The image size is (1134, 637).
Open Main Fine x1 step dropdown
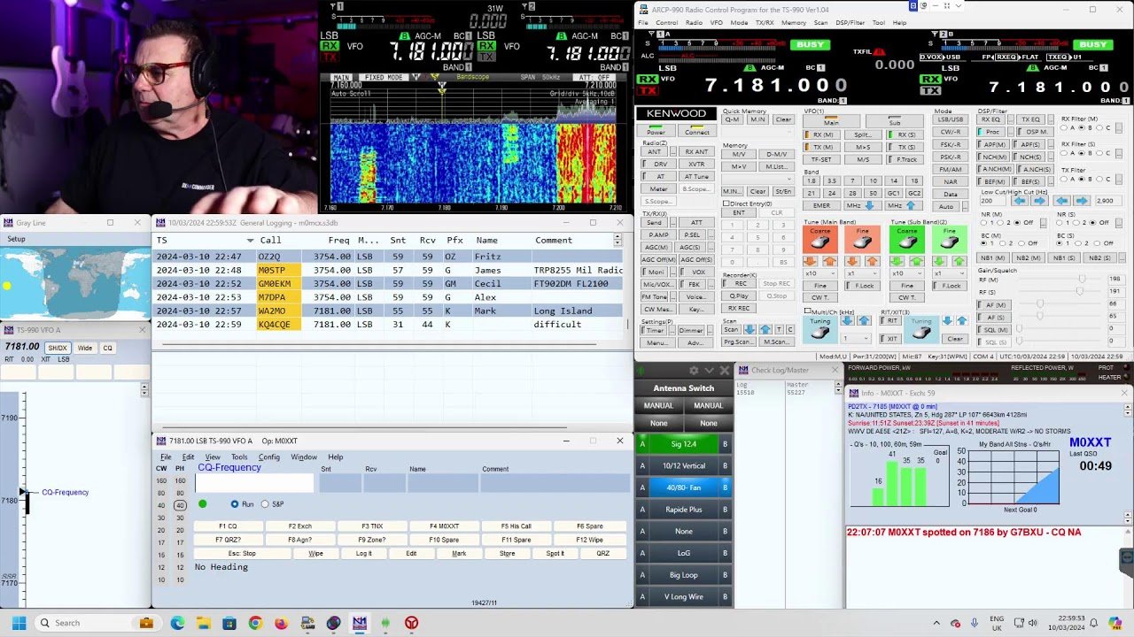click(x=862, y=273)
